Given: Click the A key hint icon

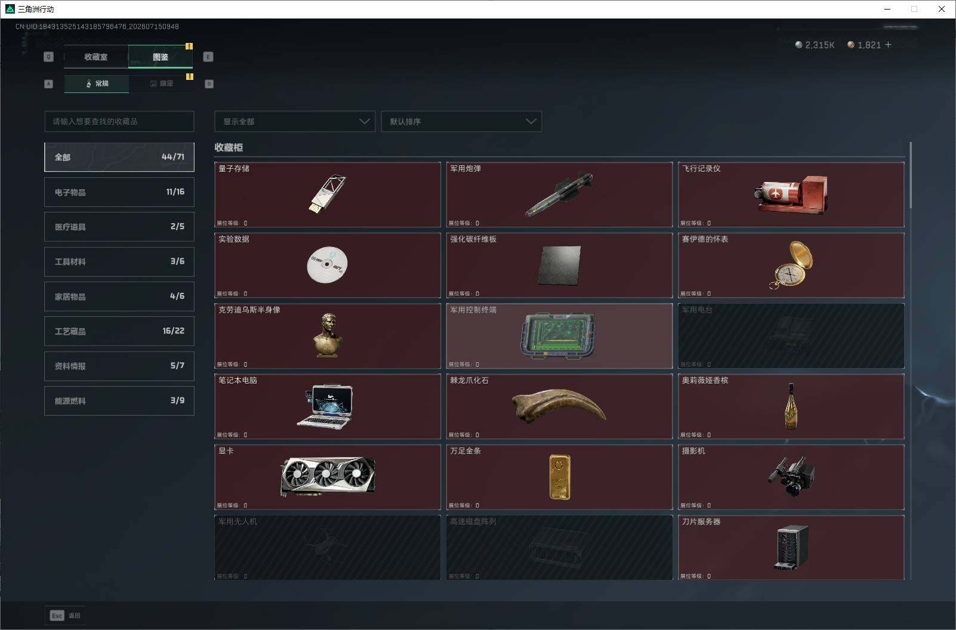Looking at the screenshot, I should [x=49, y=84].
